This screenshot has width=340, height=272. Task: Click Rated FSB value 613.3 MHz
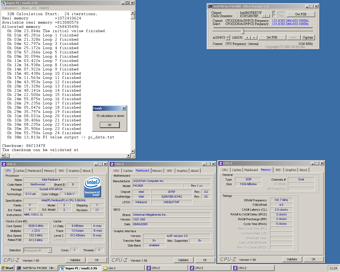pos(36,240)
